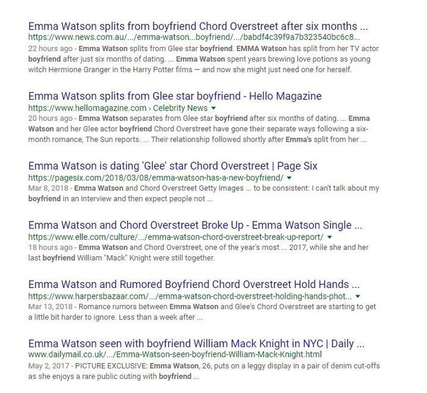Open 'Rumored Boyfriend Chord Overstreet Hold Hands' result
The image size is (427, 393).
point(193,284)
